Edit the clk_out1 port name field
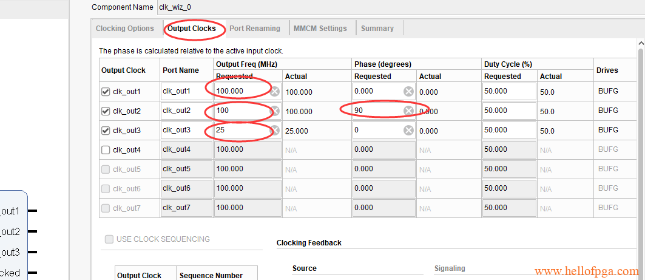 point(186,92)
